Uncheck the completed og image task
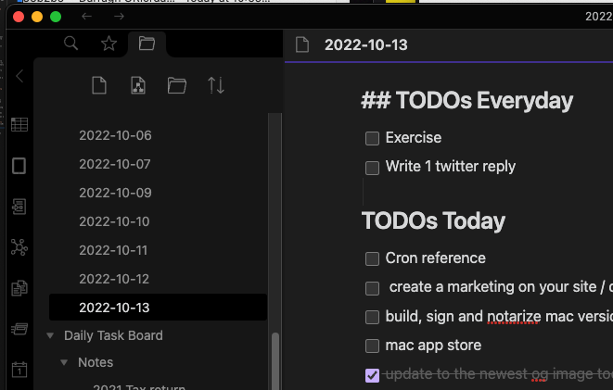Viewport: 613px width, 390px height. tap(372, 375)
